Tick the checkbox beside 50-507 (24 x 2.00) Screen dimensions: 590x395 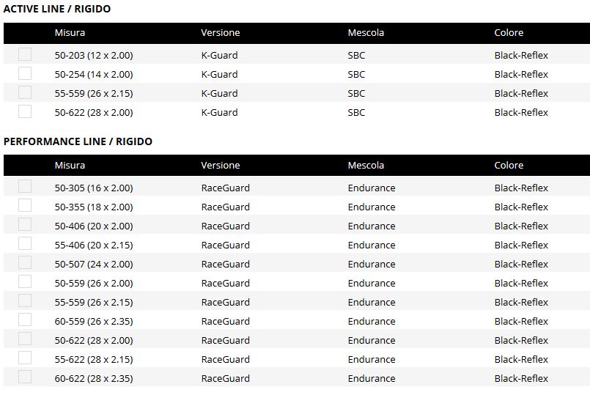pyautogui.click(x=25, y=263)
